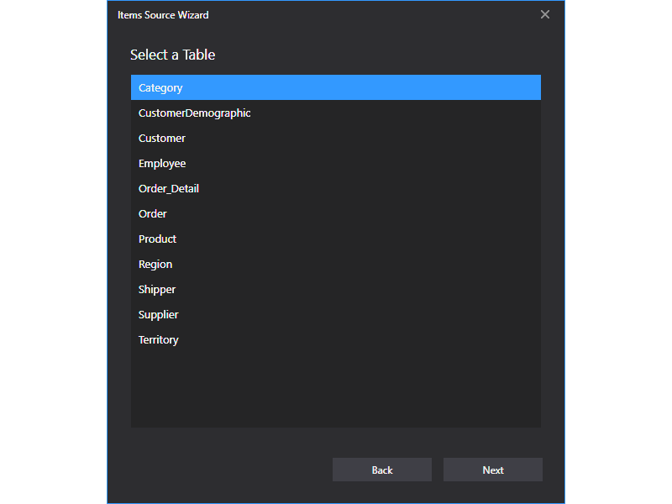Screen dimensions: 672x504
Task: Select the Order_Detail table
Action: (169, 188)
